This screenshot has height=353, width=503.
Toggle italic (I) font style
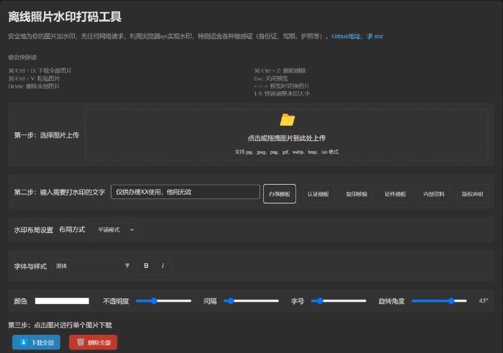tap(162, 266)
